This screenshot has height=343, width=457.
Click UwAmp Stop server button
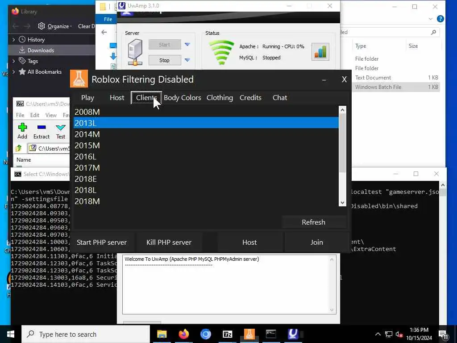pos(165,60)
